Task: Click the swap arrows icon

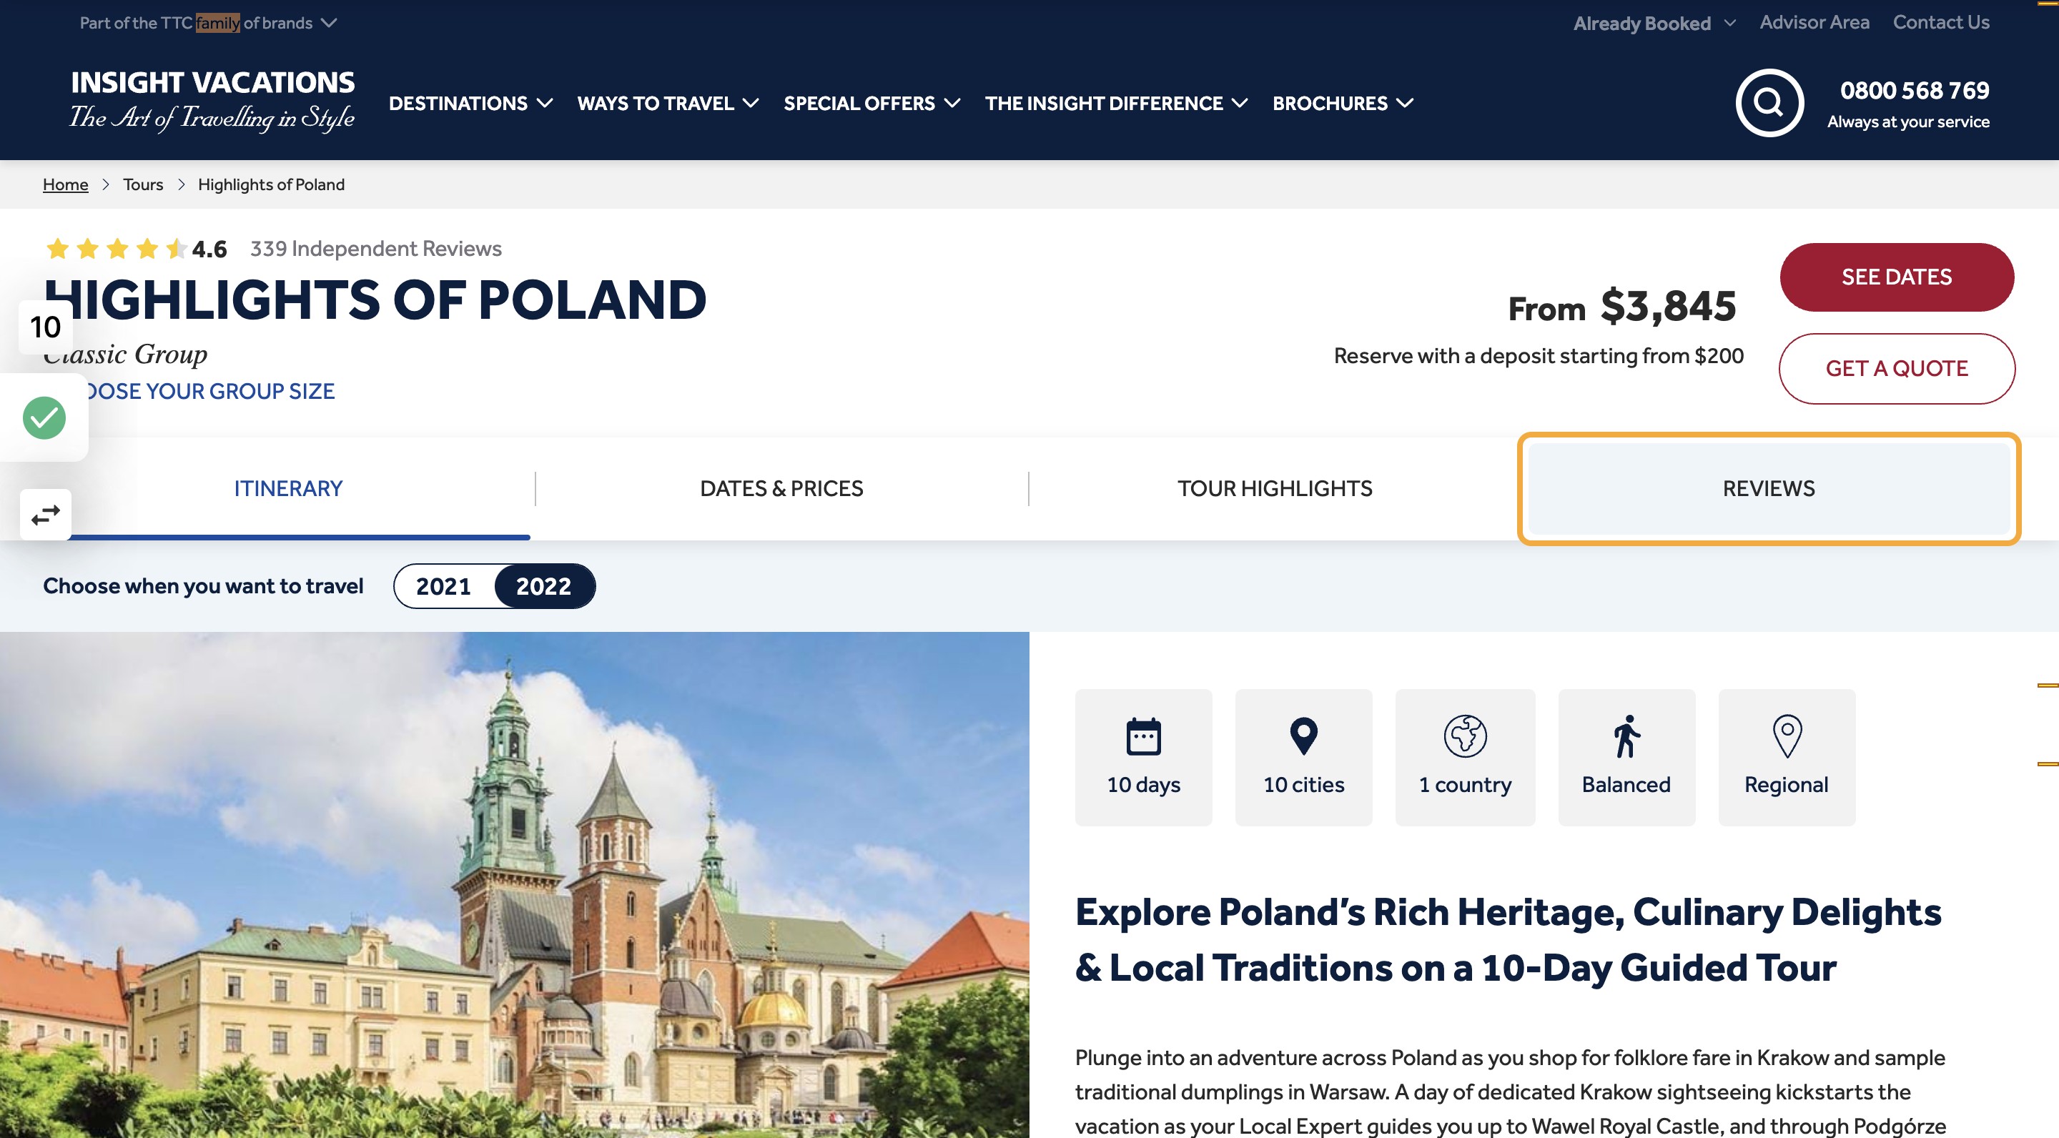Action: click(46, 515)
